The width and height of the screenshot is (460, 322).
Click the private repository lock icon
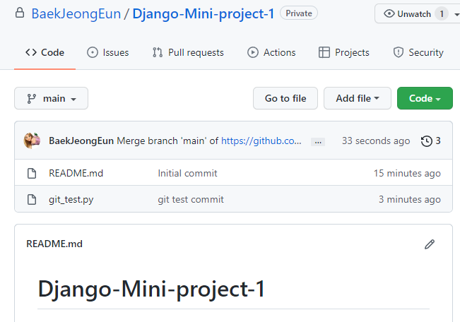tap(20, 13)
